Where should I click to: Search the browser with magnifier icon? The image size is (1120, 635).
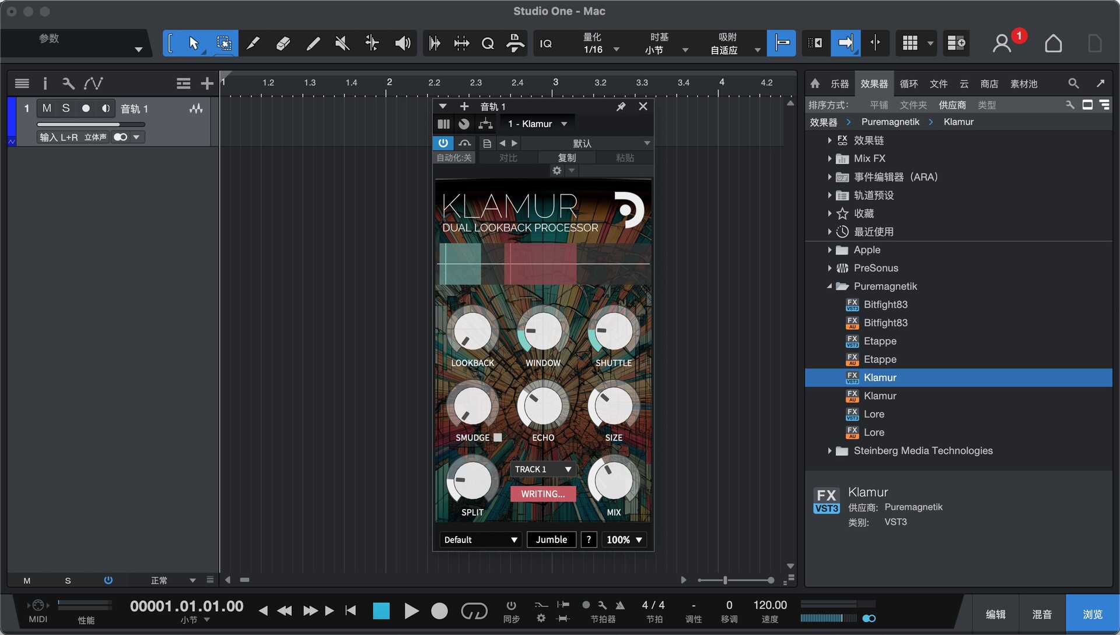1073,83
